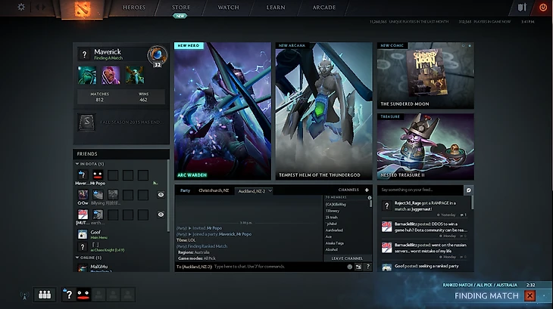This screenshot has height=309, width=553.
Task: Select CrOw's avatar in friends list
Action: tap(83, 194)
